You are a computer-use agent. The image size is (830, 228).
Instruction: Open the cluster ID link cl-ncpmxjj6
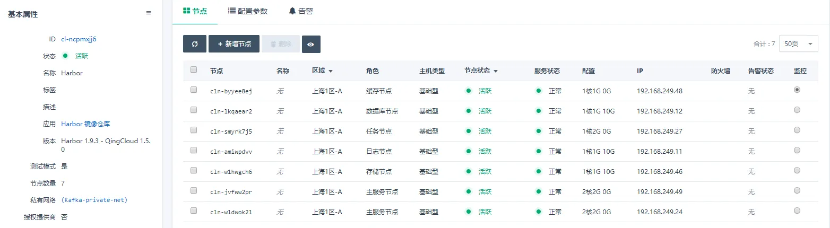79,39
